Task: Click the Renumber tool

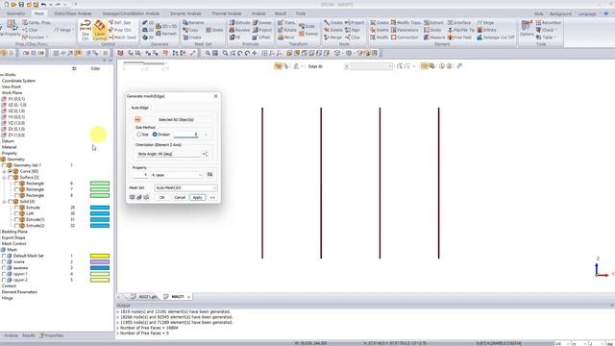Action: click(x=549, y=23)
